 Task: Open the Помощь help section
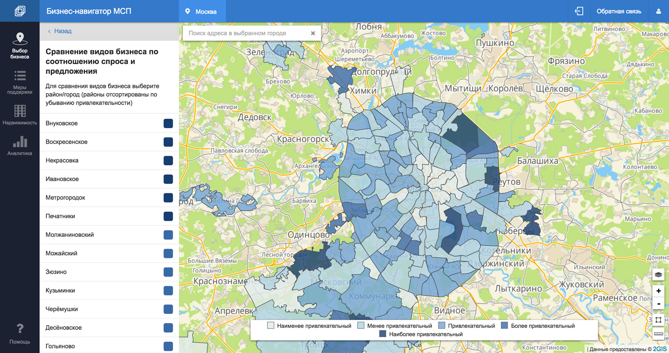(x=20, y=334)
